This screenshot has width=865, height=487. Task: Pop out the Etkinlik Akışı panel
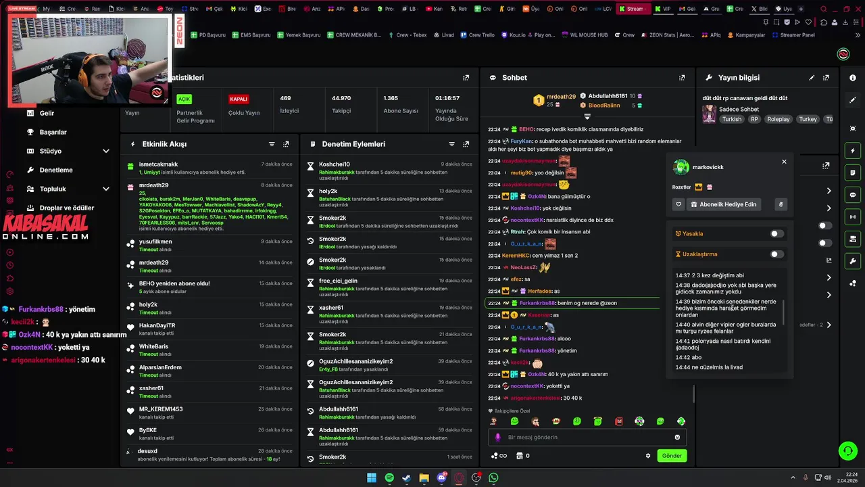point(286,144)
